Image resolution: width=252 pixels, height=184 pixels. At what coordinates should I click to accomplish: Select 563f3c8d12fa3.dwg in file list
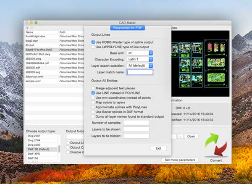(55, 54)
